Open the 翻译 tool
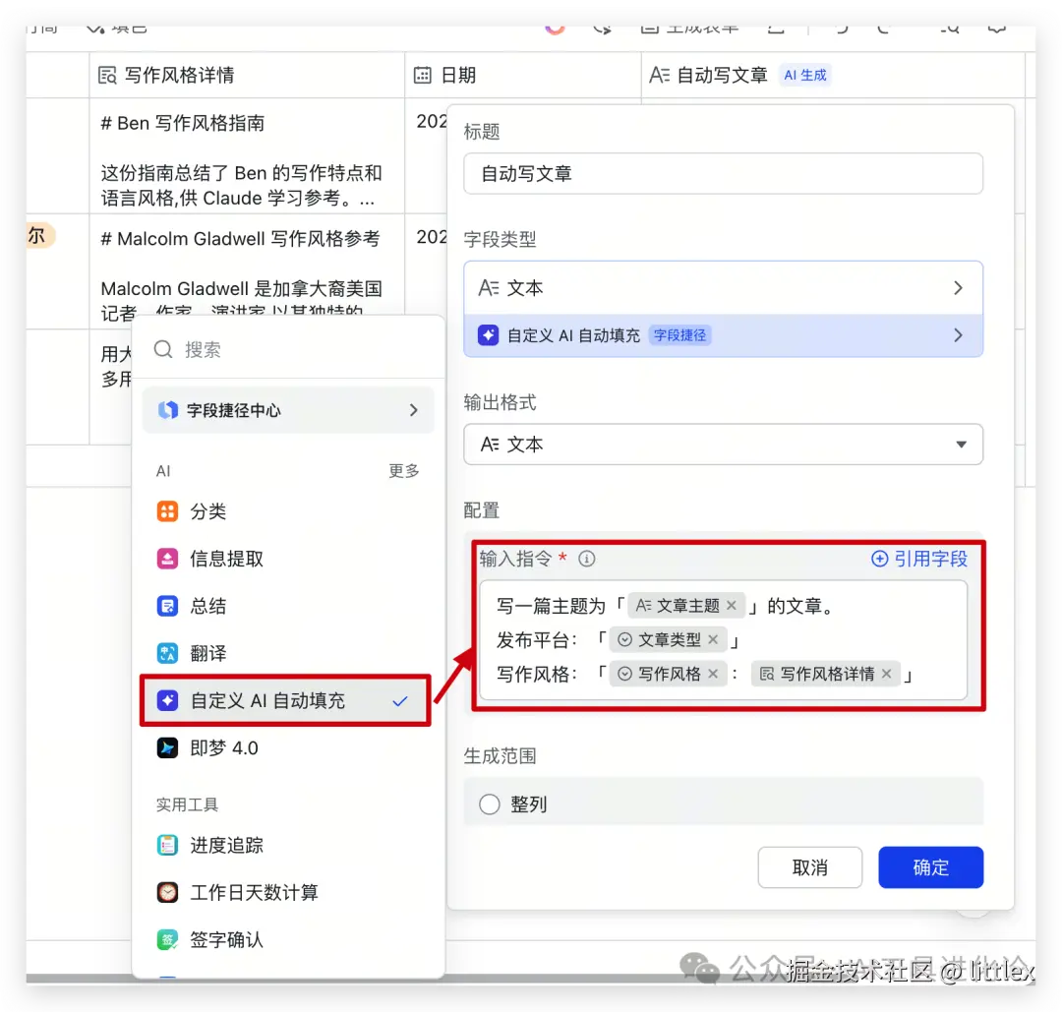The image size is (1062, 1012). coord(206,653)
